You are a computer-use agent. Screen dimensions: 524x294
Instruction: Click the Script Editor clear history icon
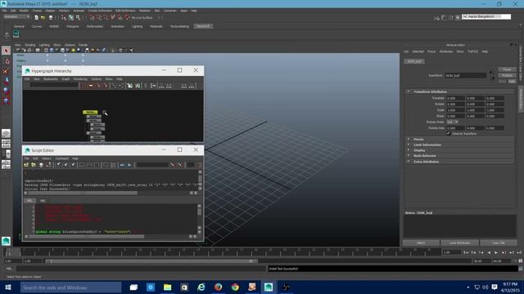tap(58, 165)
